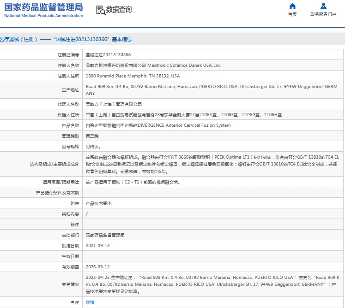Click agent address value with 2106A室
The height and width of the screenshot is (308, 345).
point(183,115)
